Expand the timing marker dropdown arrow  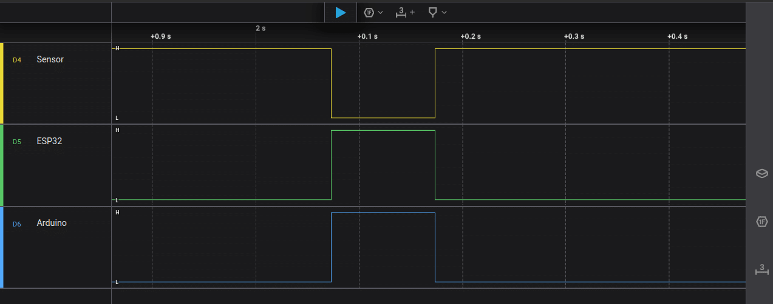pyautogui.click(x=444, y=12)
